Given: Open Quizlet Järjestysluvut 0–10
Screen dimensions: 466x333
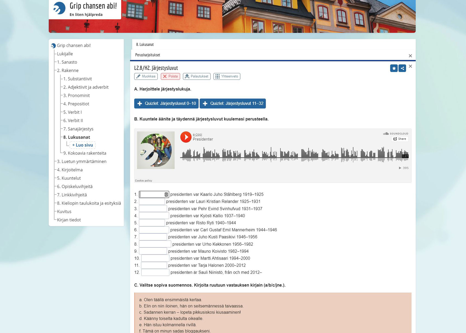Looking at the screenshot, I should pos(166,103).
